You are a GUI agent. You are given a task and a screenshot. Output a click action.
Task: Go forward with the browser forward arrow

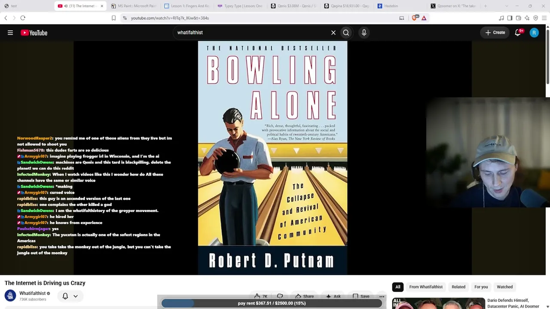[x=14, y=18]
